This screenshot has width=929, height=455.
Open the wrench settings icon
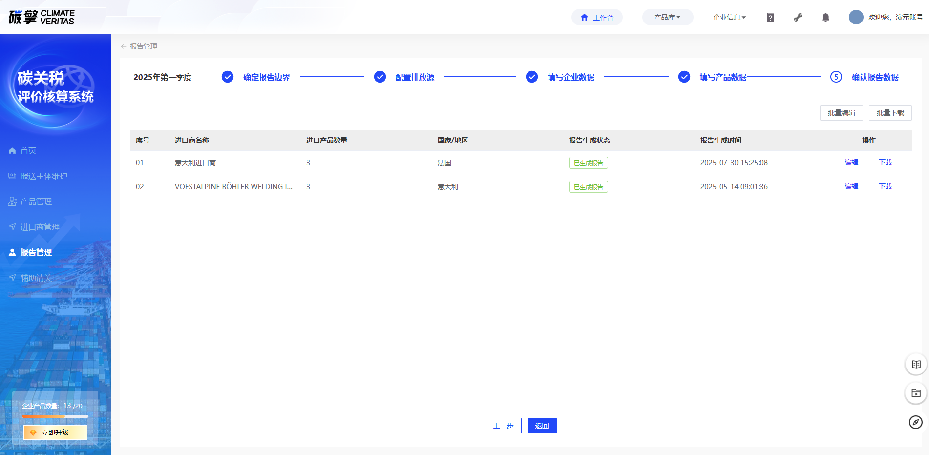[798, 18]
